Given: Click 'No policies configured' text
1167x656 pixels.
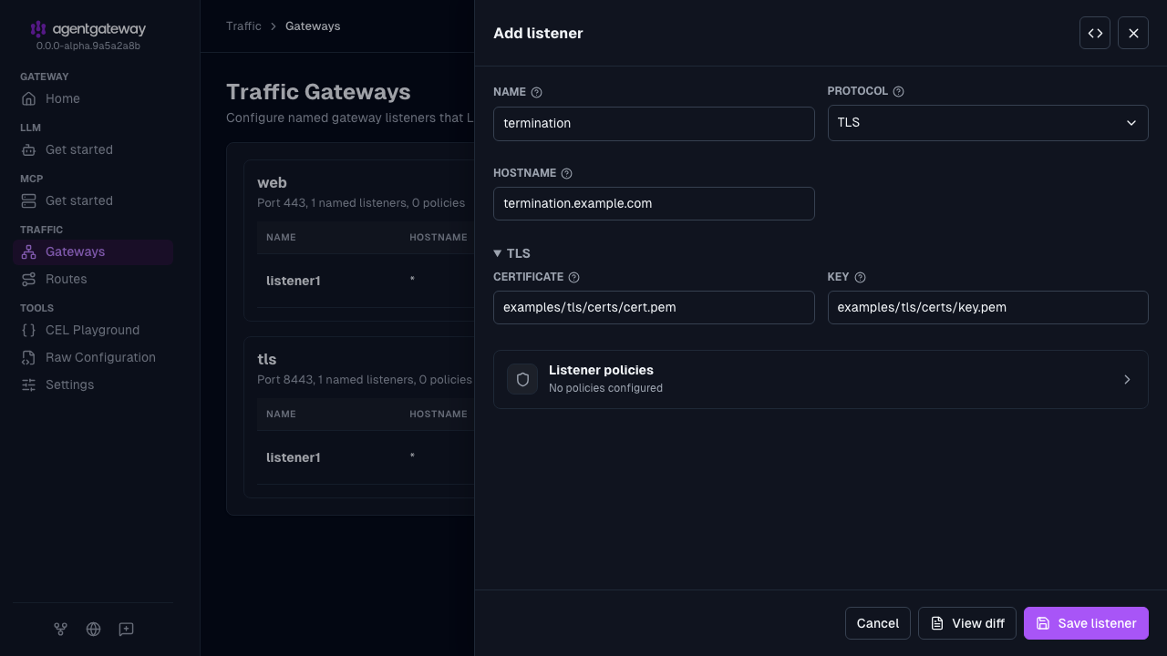Looking at the screenshot, I should click(605, 388).
